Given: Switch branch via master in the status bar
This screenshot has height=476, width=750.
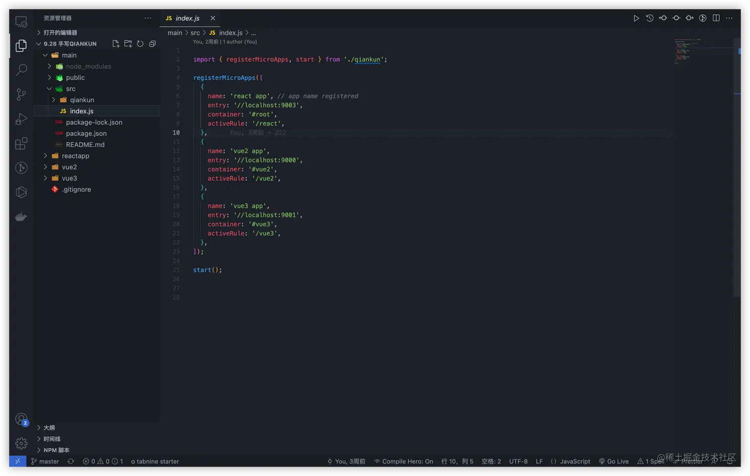Looking at the screenshot, I should pos(45,461).
